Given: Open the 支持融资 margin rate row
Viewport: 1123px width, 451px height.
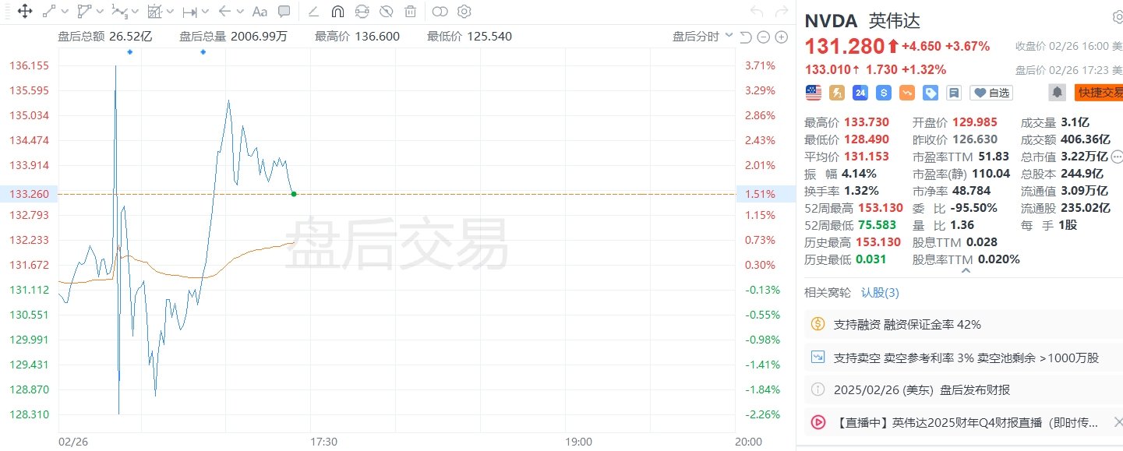Looking at the screenshot, I should (963, 324).
